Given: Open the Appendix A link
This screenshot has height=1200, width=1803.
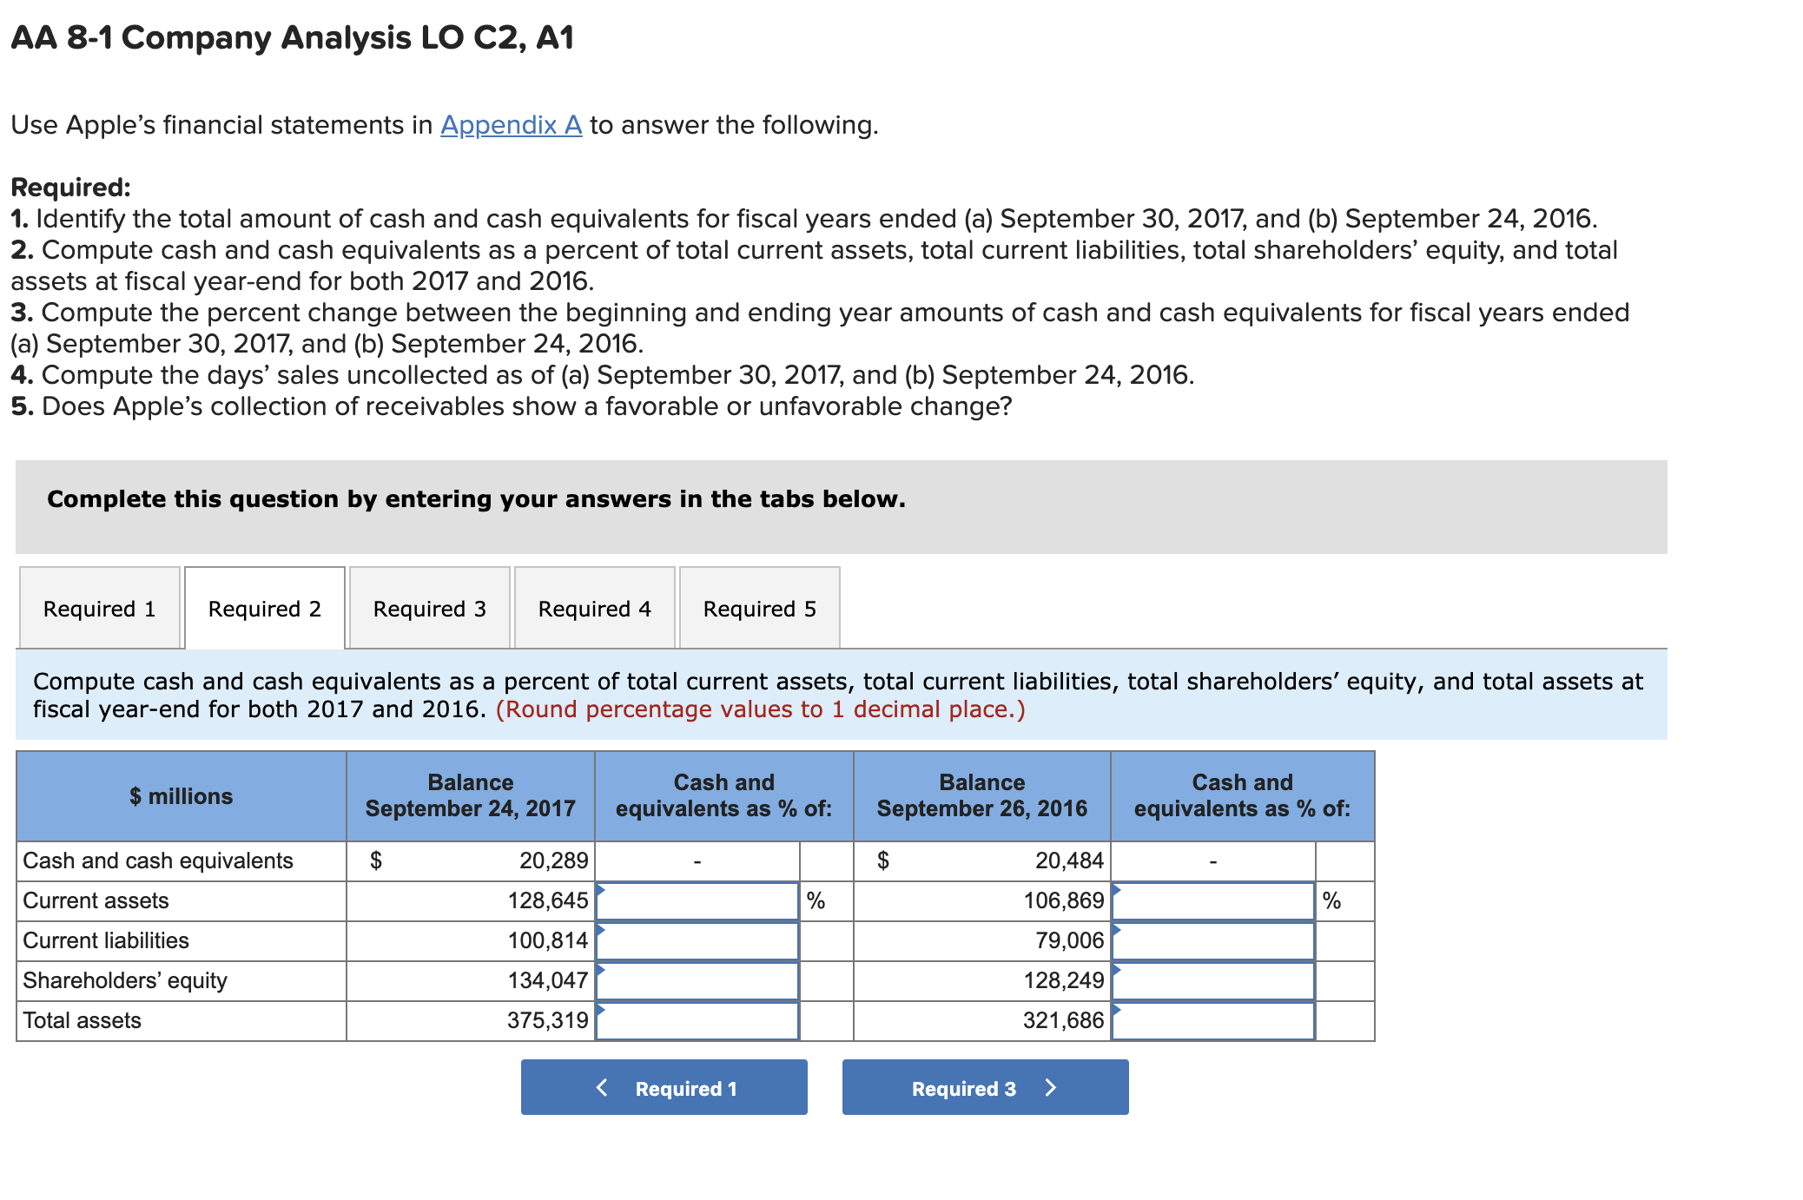Looking at the screenshot, I should pyautogui.click(x=509, y=125).
